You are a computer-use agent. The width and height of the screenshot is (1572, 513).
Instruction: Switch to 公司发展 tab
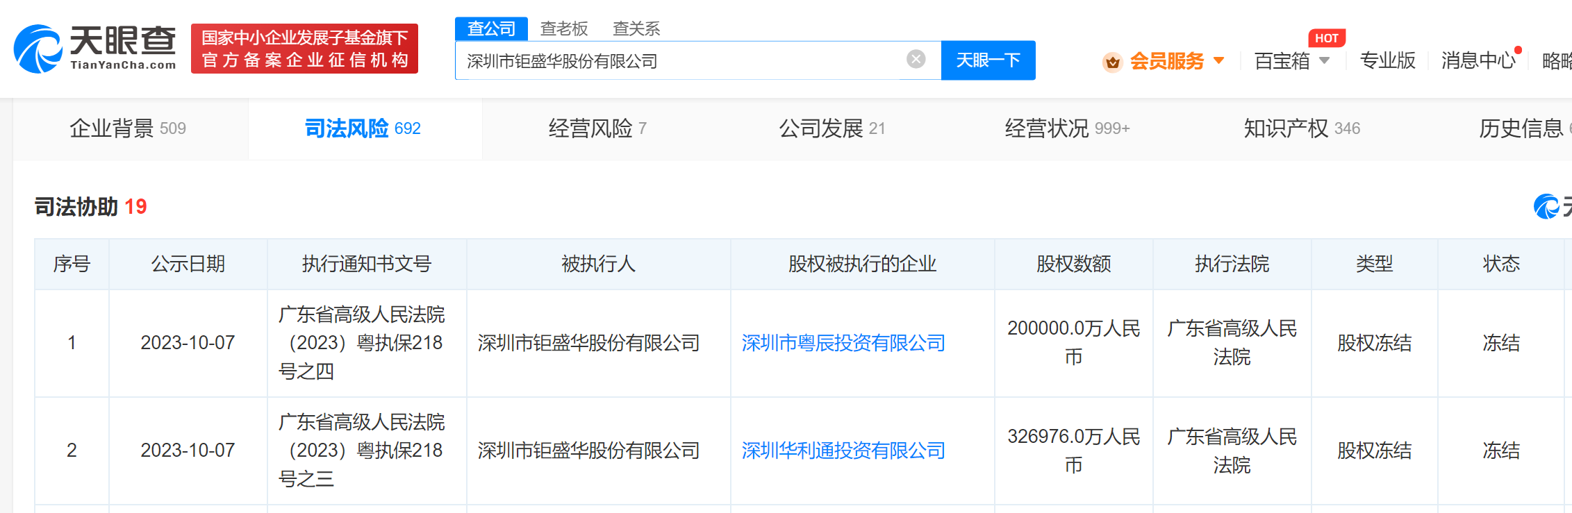[x=831, y=128]
